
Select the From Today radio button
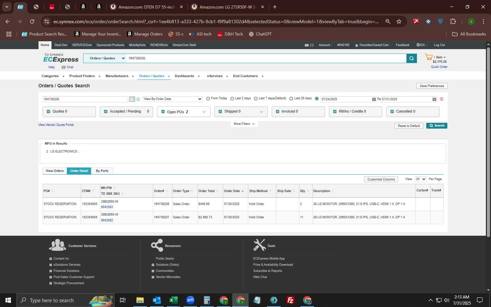coord(208,99)
